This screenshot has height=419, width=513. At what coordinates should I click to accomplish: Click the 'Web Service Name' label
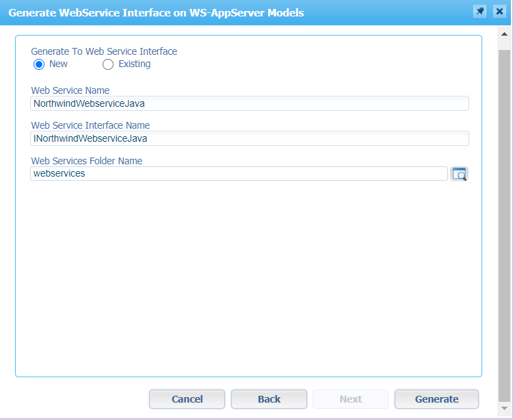tap(70, 90)
